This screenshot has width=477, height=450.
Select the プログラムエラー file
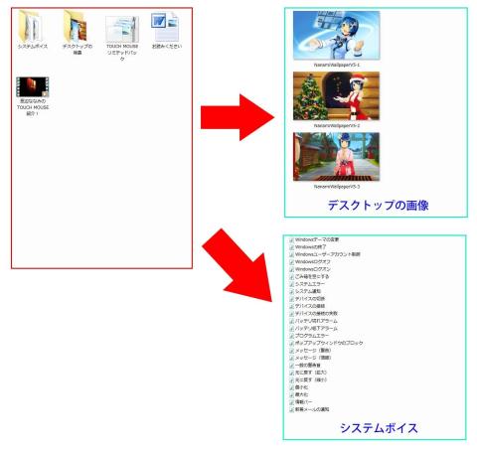[x=309, y=336]
